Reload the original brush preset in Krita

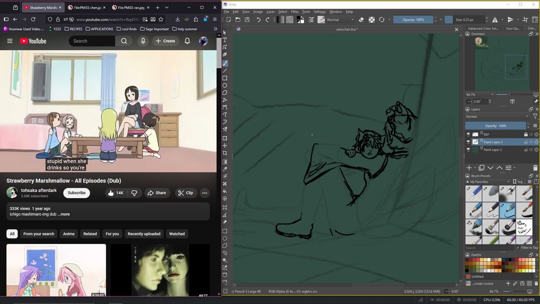pyautogui.click(x=382, y=19)
